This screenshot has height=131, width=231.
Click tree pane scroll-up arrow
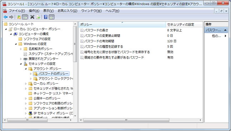pyautogui.click(x=75, y=24)
